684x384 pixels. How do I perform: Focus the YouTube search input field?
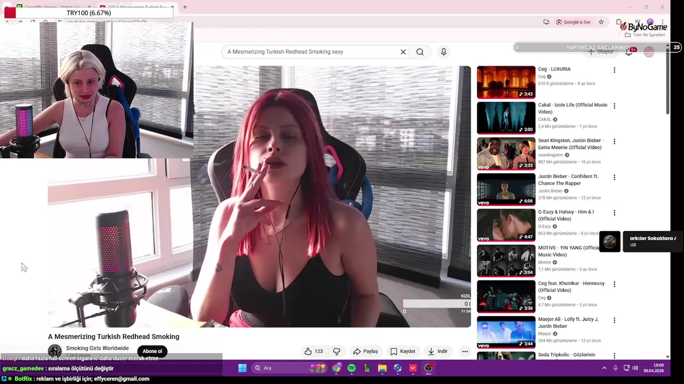313,52
